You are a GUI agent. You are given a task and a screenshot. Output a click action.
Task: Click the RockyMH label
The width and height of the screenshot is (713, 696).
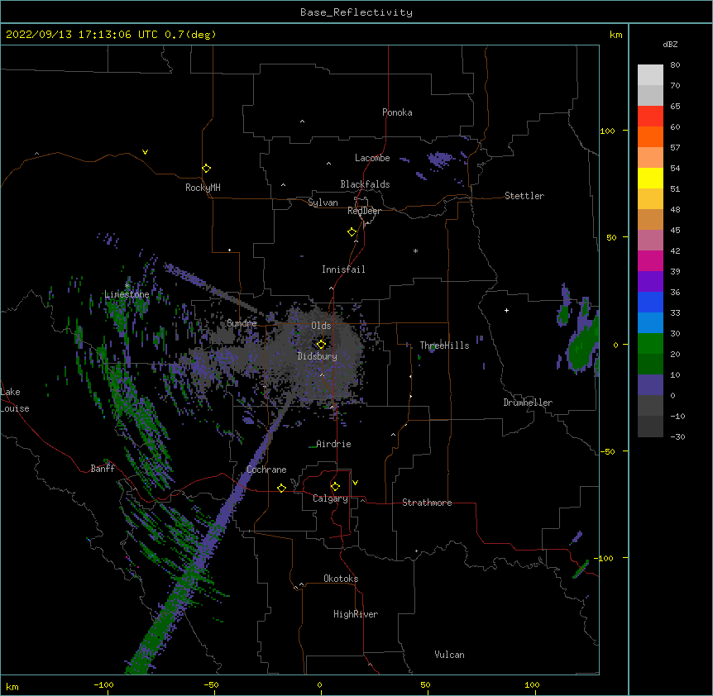coord(203,188)
